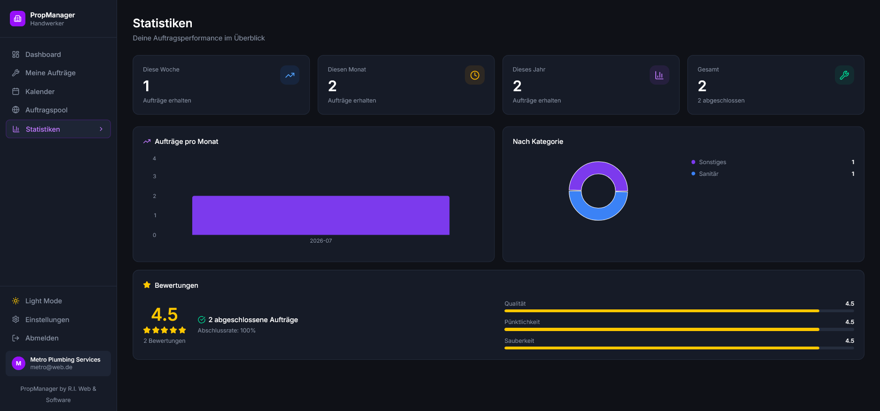The height and width of the screenshot is (411, 880).
Task: Click the green wrench icon in Gesamt card
Action: tap(844, 75)
